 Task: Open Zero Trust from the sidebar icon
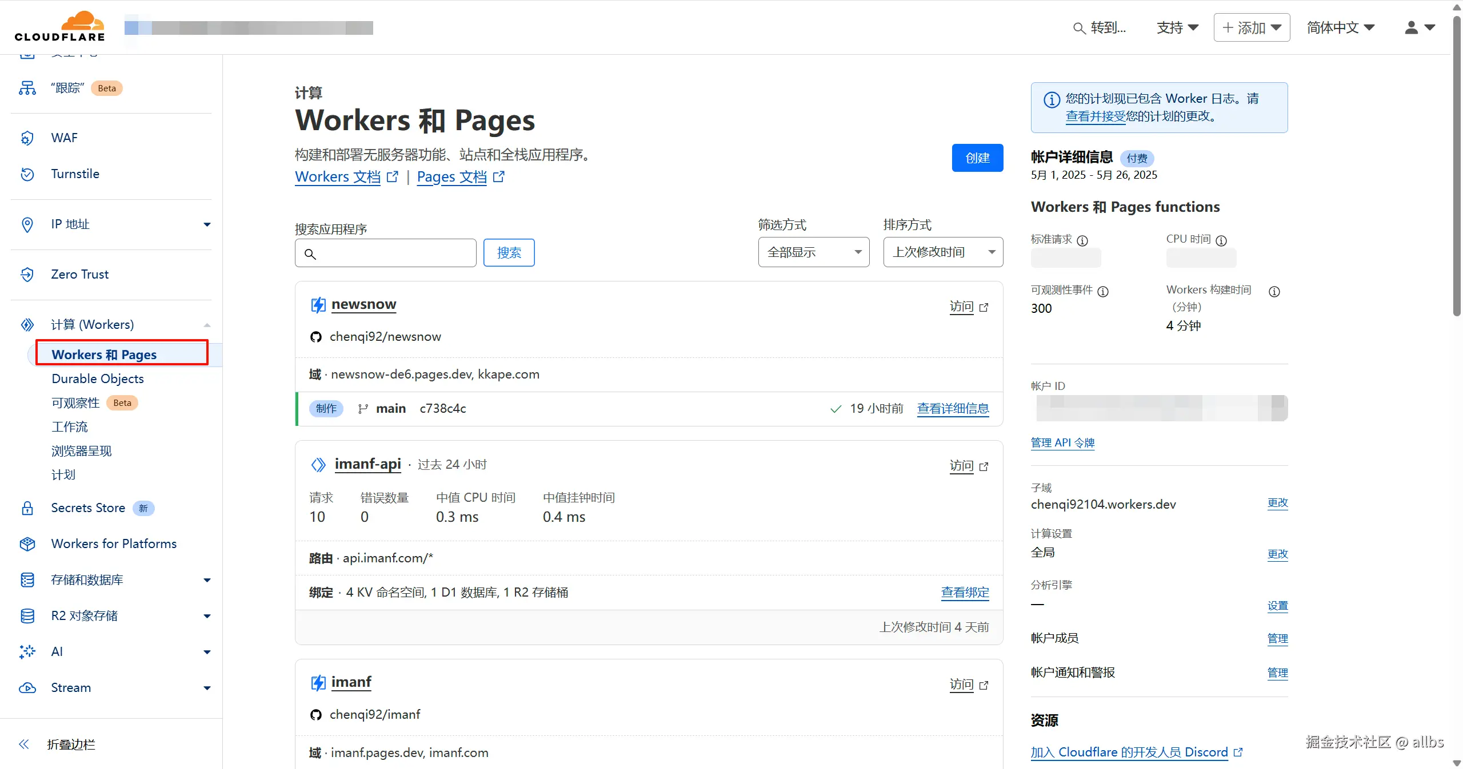(27, 274)
